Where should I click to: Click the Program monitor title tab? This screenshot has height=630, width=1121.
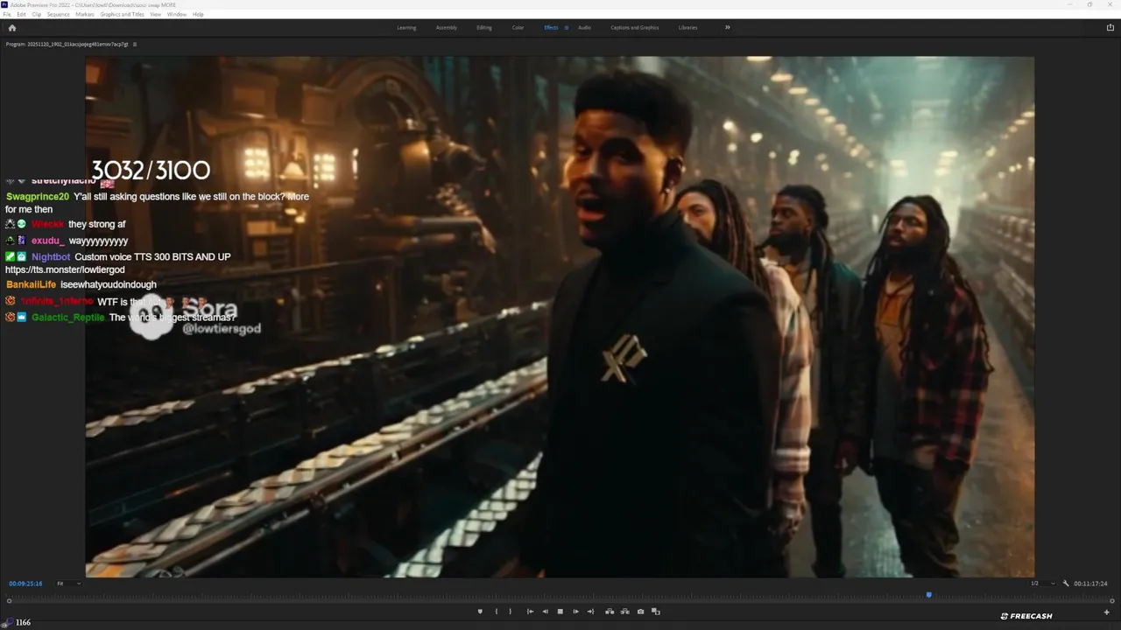click(67, 44)
